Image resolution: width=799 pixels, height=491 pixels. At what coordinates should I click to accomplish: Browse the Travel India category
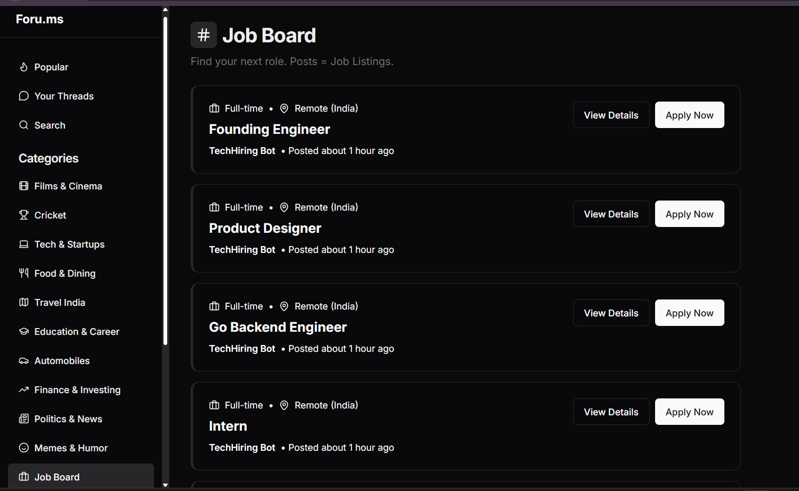tap(81, 303)
